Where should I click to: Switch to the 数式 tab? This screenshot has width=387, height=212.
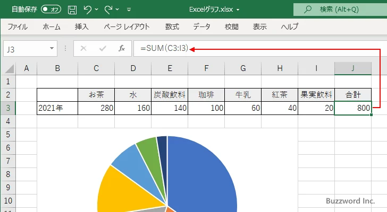(172, 26)
